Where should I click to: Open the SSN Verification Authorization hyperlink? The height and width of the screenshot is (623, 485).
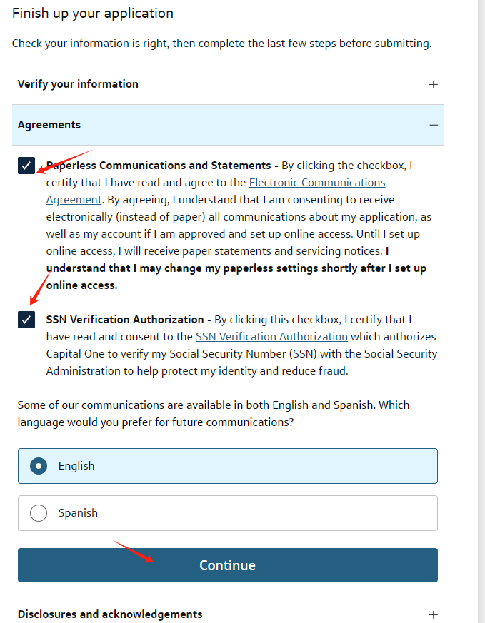tap(271, 337)
